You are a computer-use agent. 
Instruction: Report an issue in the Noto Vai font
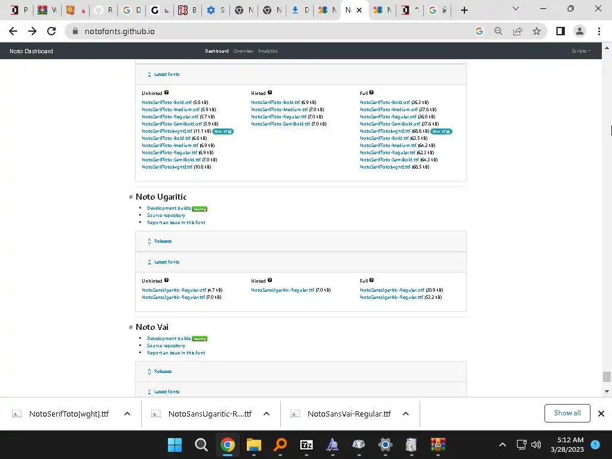click(x=176, y=353)
